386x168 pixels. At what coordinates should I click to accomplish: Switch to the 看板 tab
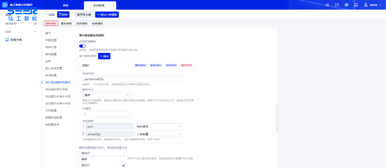66,5
